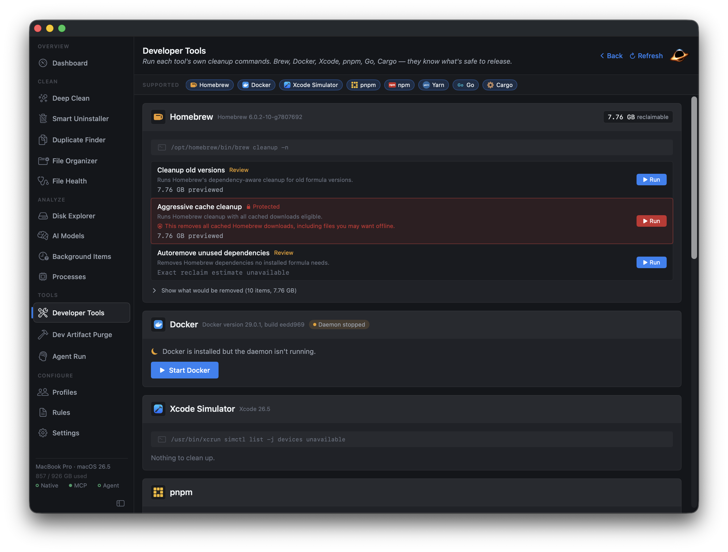Click the Daemon stopped status badge
This screenshot has height=552, width=728.
point(339,324)
